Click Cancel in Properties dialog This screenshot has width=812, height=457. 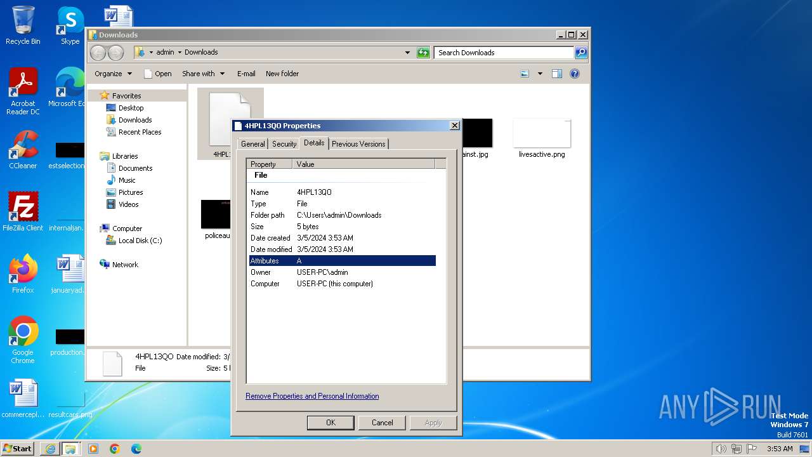point(382,423)
